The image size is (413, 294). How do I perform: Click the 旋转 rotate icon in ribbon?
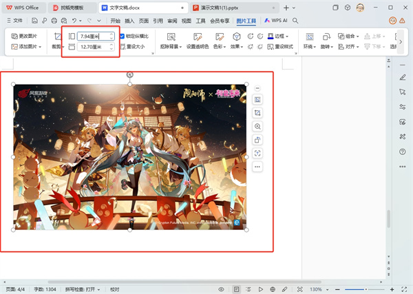(326, 36)
